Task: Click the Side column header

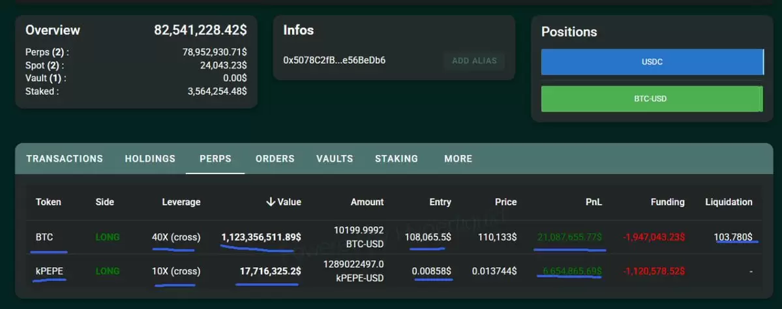Action: 105,202
